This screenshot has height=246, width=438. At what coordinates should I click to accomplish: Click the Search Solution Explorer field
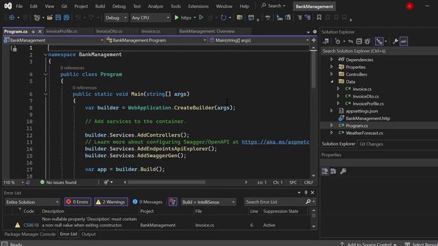tap(379, 51)
